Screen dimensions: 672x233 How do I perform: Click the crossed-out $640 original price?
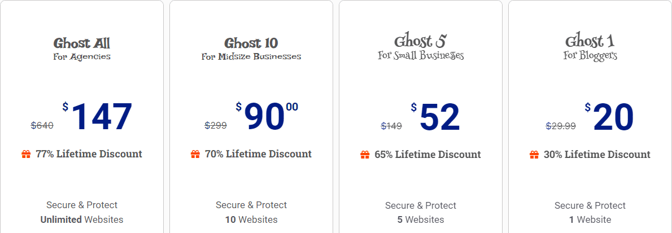point(42,125)
